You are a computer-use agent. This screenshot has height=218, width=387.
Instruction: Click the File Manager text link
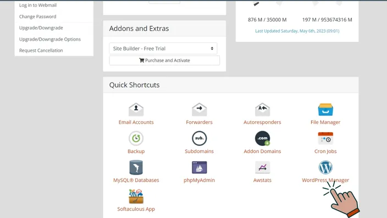click(x=325, y=122)
